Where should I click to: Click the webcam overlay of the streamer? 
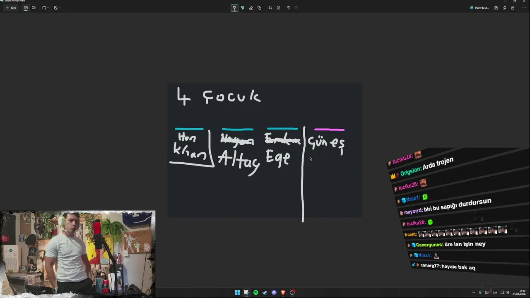(78, 254)
